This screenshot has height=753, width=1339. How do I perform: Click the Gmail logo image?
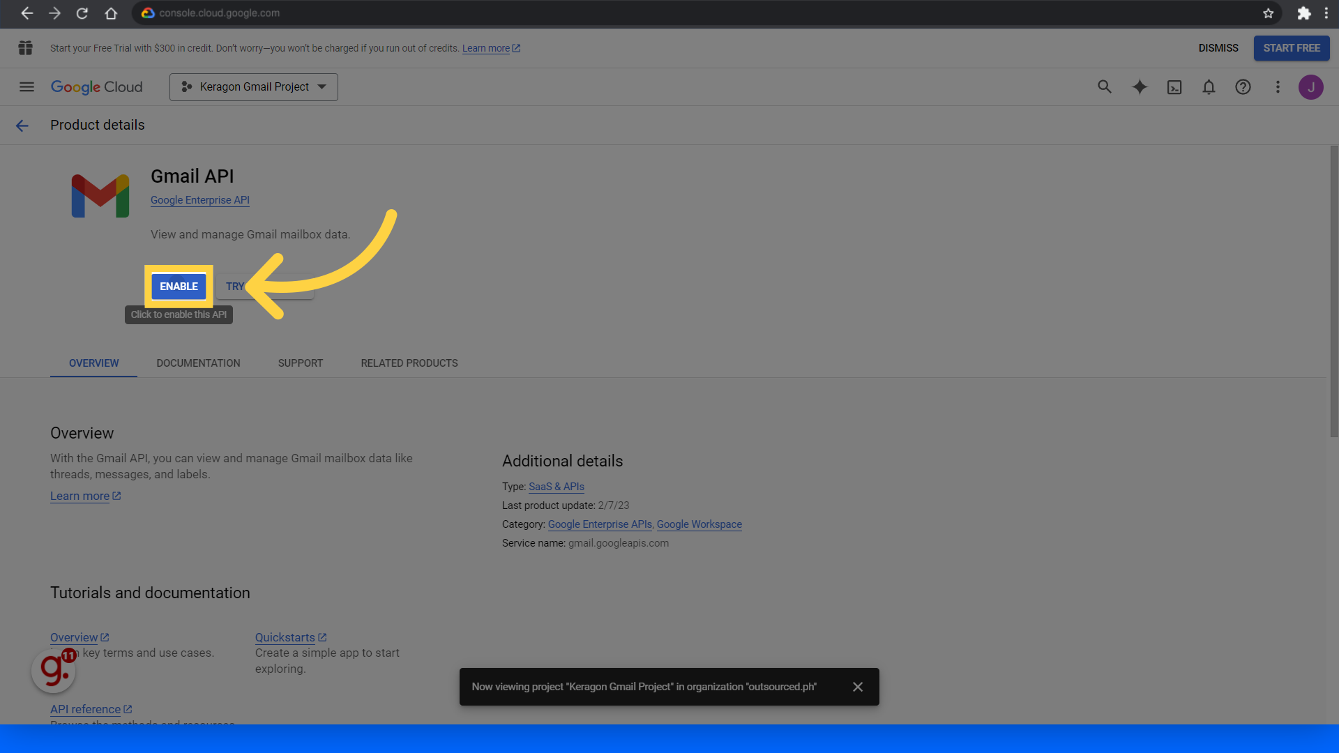click(100, 196)
